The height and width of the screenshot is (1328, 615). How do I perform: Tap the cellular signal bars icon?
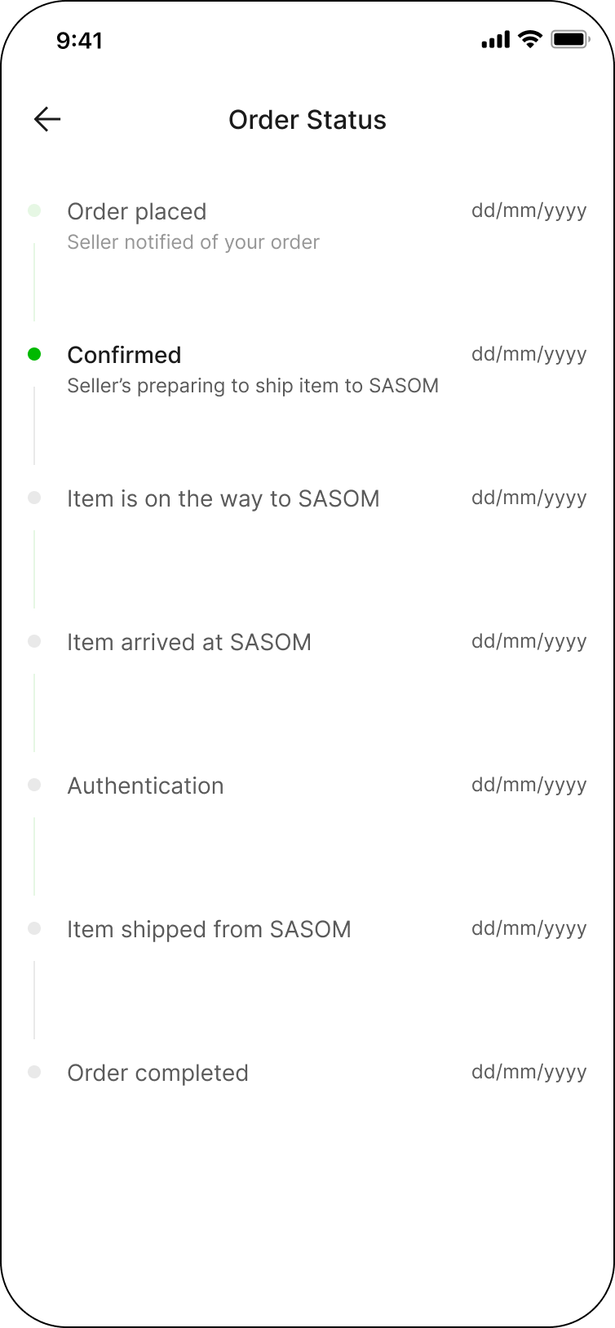(495, 39)
